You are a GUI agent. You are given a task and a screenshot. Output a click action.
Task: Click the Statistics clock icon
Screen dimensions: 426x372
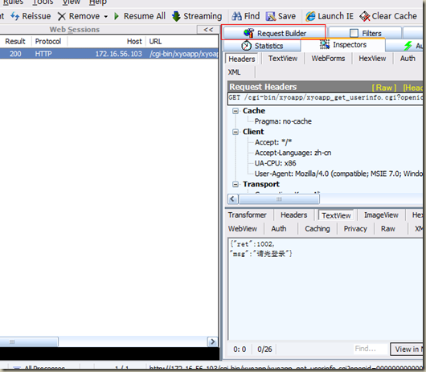(x=246, y=45)
